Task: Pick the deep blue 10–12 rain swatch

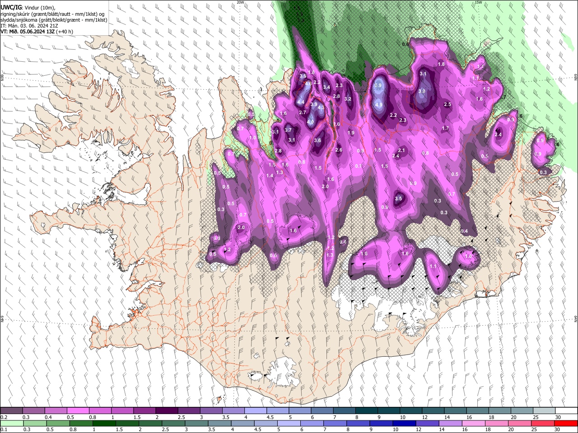Action: click(403, 423)
